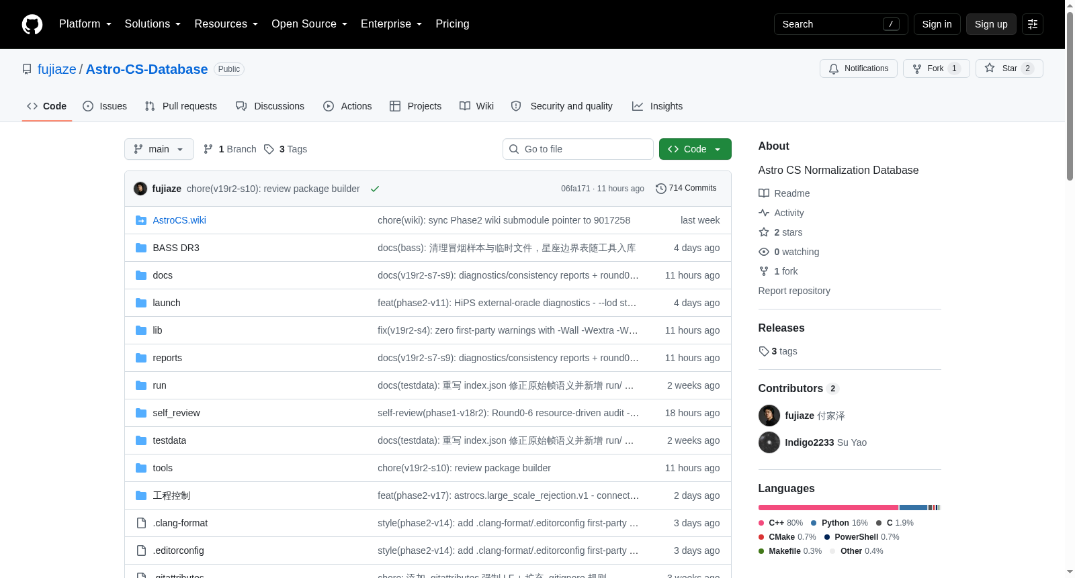Click the history clock icon by 714 Commits

click(661, 189)
